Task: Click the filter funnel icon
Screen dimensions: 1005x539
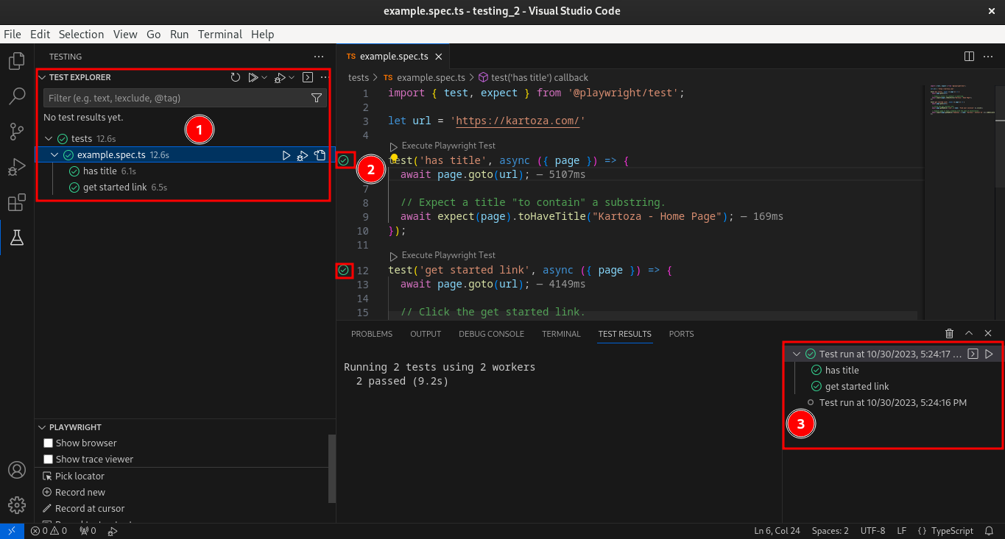Action: tap(317, 98)
